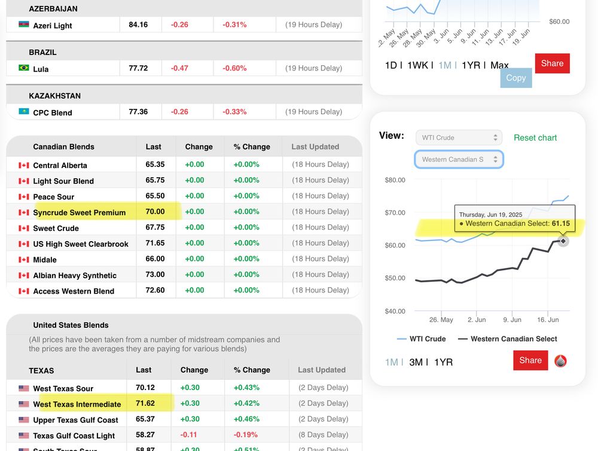This screenshot has width=598, height=451.
Task: Open the Syncrude Sweet Premium link
Action: (80, 212)
